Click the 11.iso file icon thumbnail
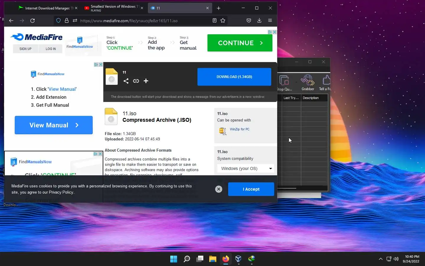This screenshot has width=425, height=266. (x=111, y=116)
